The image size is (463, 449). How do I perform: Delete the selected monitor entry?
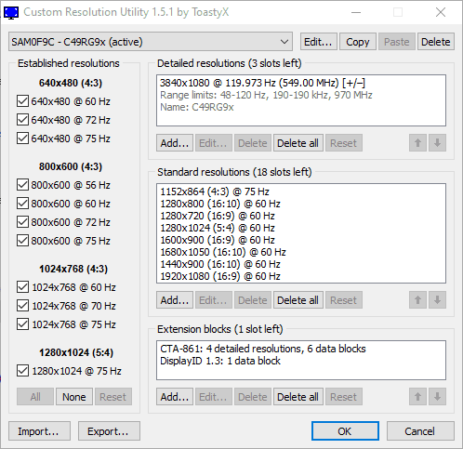[436, 42]
